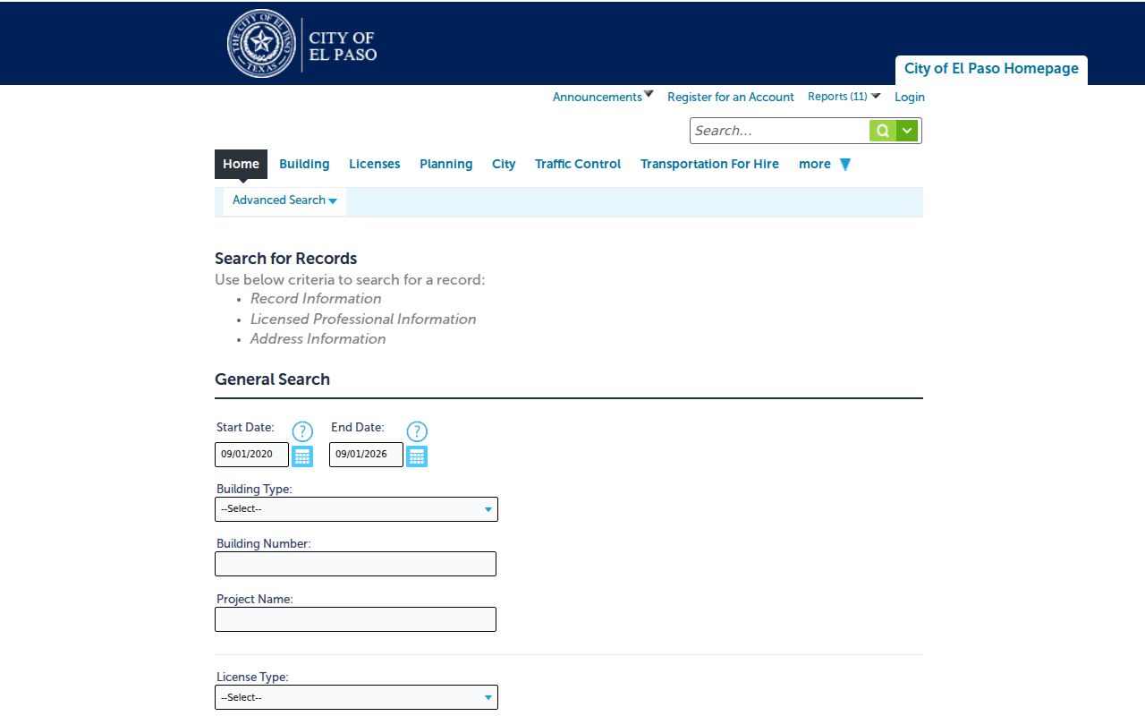Focus the top Search text box
The width and height of the screenshot is (1145, 716).
click(x=779, y=131)
